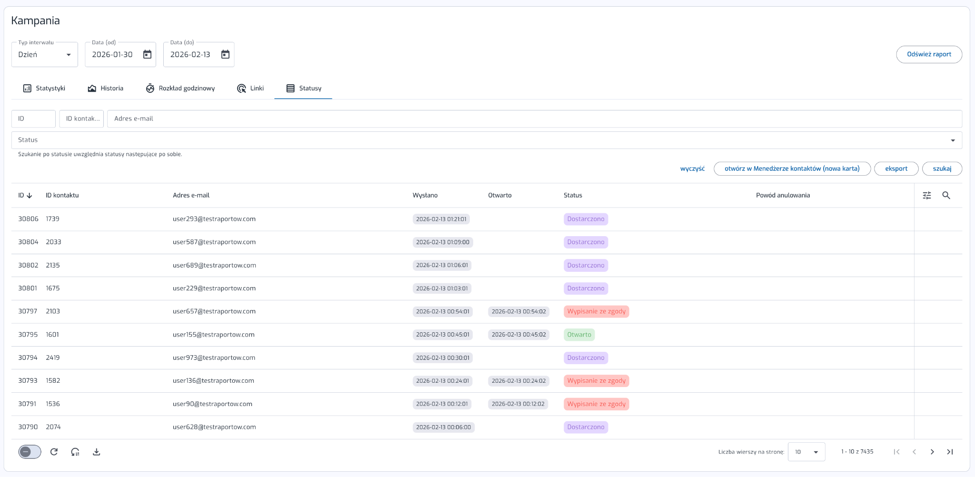The image size is (975, 477).
Task: Open the Data (od) calendar picker
Action: (x=147, y=55)
